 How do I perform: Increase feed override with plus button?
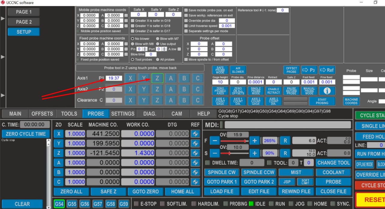[x=254, y=140]
